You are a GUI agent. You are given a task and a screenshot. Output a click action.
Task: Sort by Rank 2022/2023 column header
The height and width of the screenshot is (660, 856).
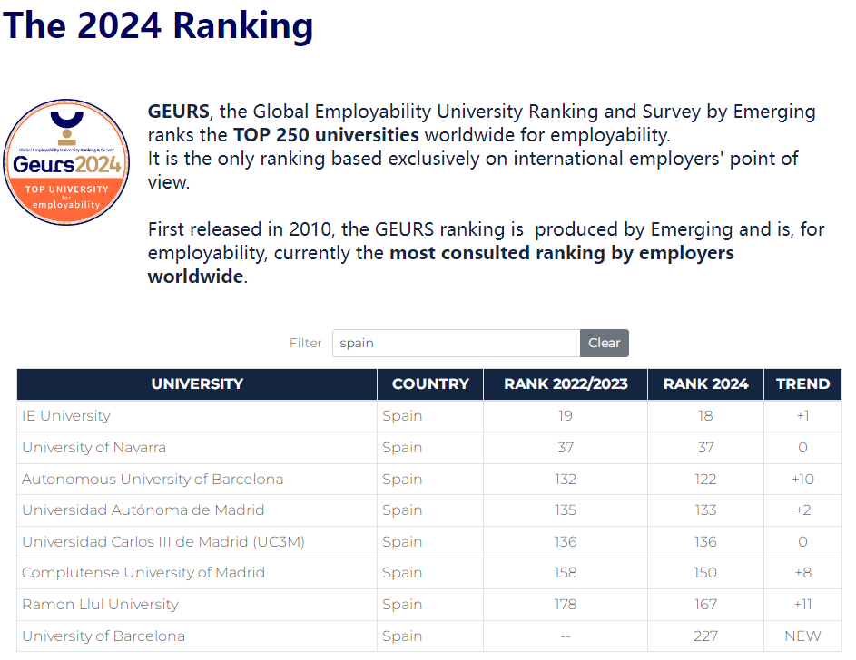pos(566,384)
